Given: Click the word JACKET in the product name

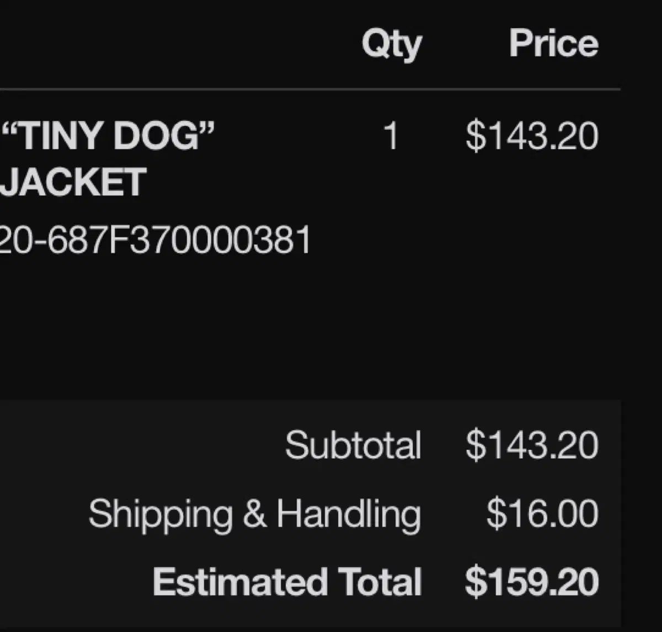Looking at the screenshot, I should tap(73, 182).
